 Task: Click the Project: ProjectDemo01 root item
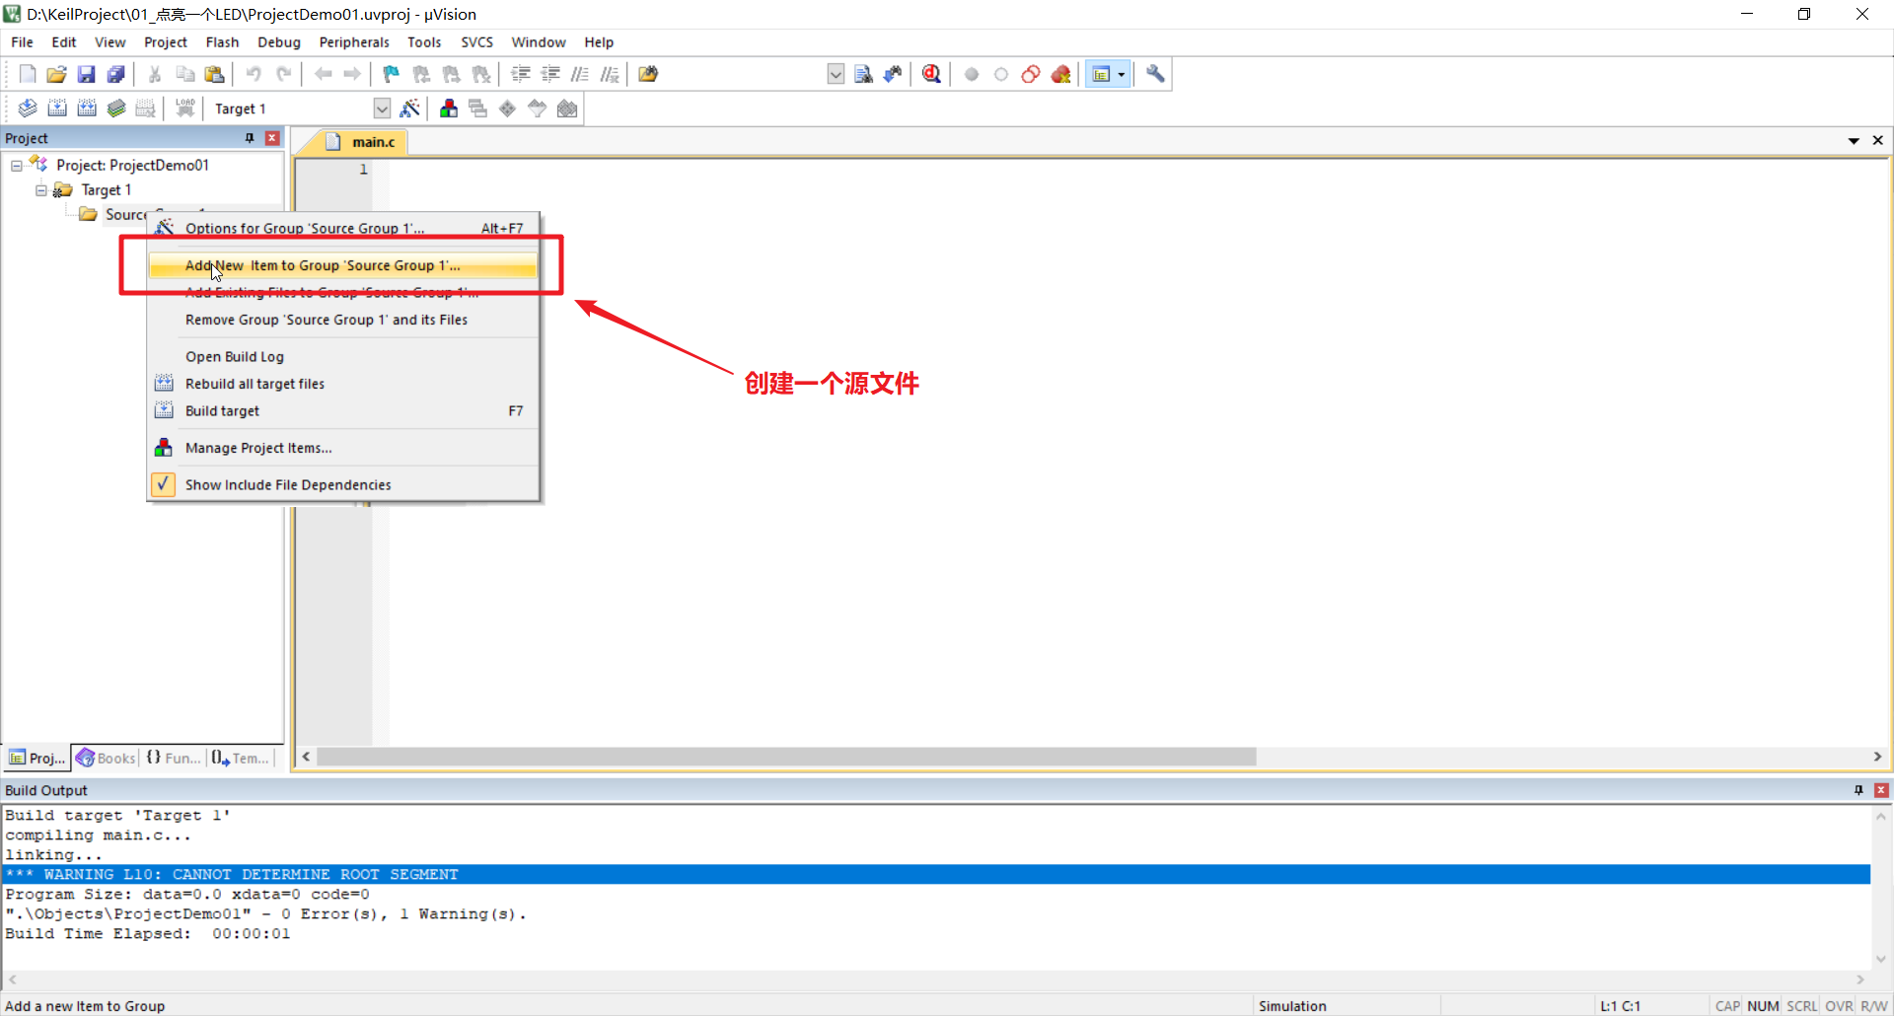(132, 166)
